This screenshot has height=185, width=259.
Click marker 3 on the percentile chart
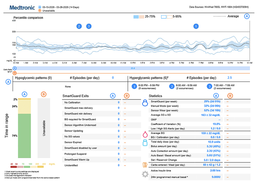coord(89,26)
